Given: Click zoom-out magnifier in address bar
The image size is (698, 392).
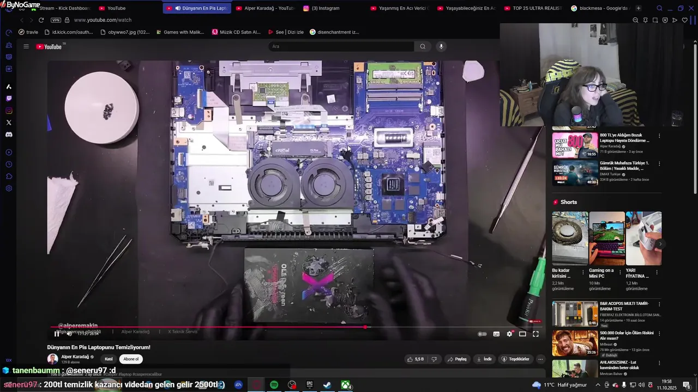Looking at the screenshot, I should coord(635,20).
